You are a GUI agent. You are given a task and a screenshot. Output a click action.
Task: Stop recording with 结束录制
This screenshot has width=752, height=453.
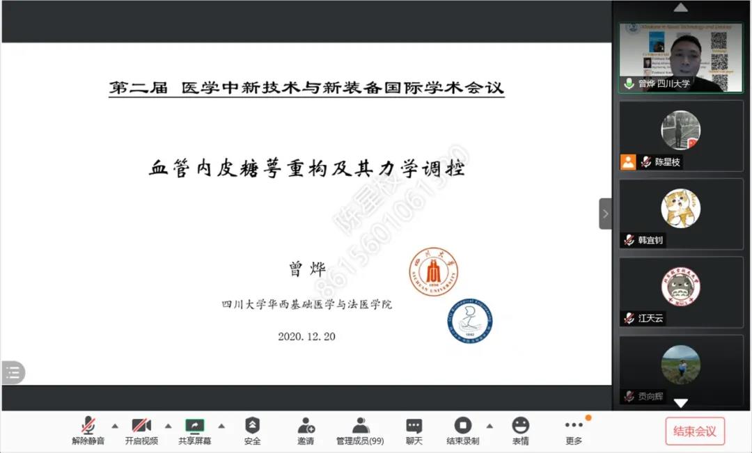point(463,431)
